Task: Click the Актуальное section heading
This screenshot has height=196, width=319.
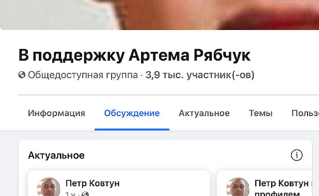Action: [56, 156]
